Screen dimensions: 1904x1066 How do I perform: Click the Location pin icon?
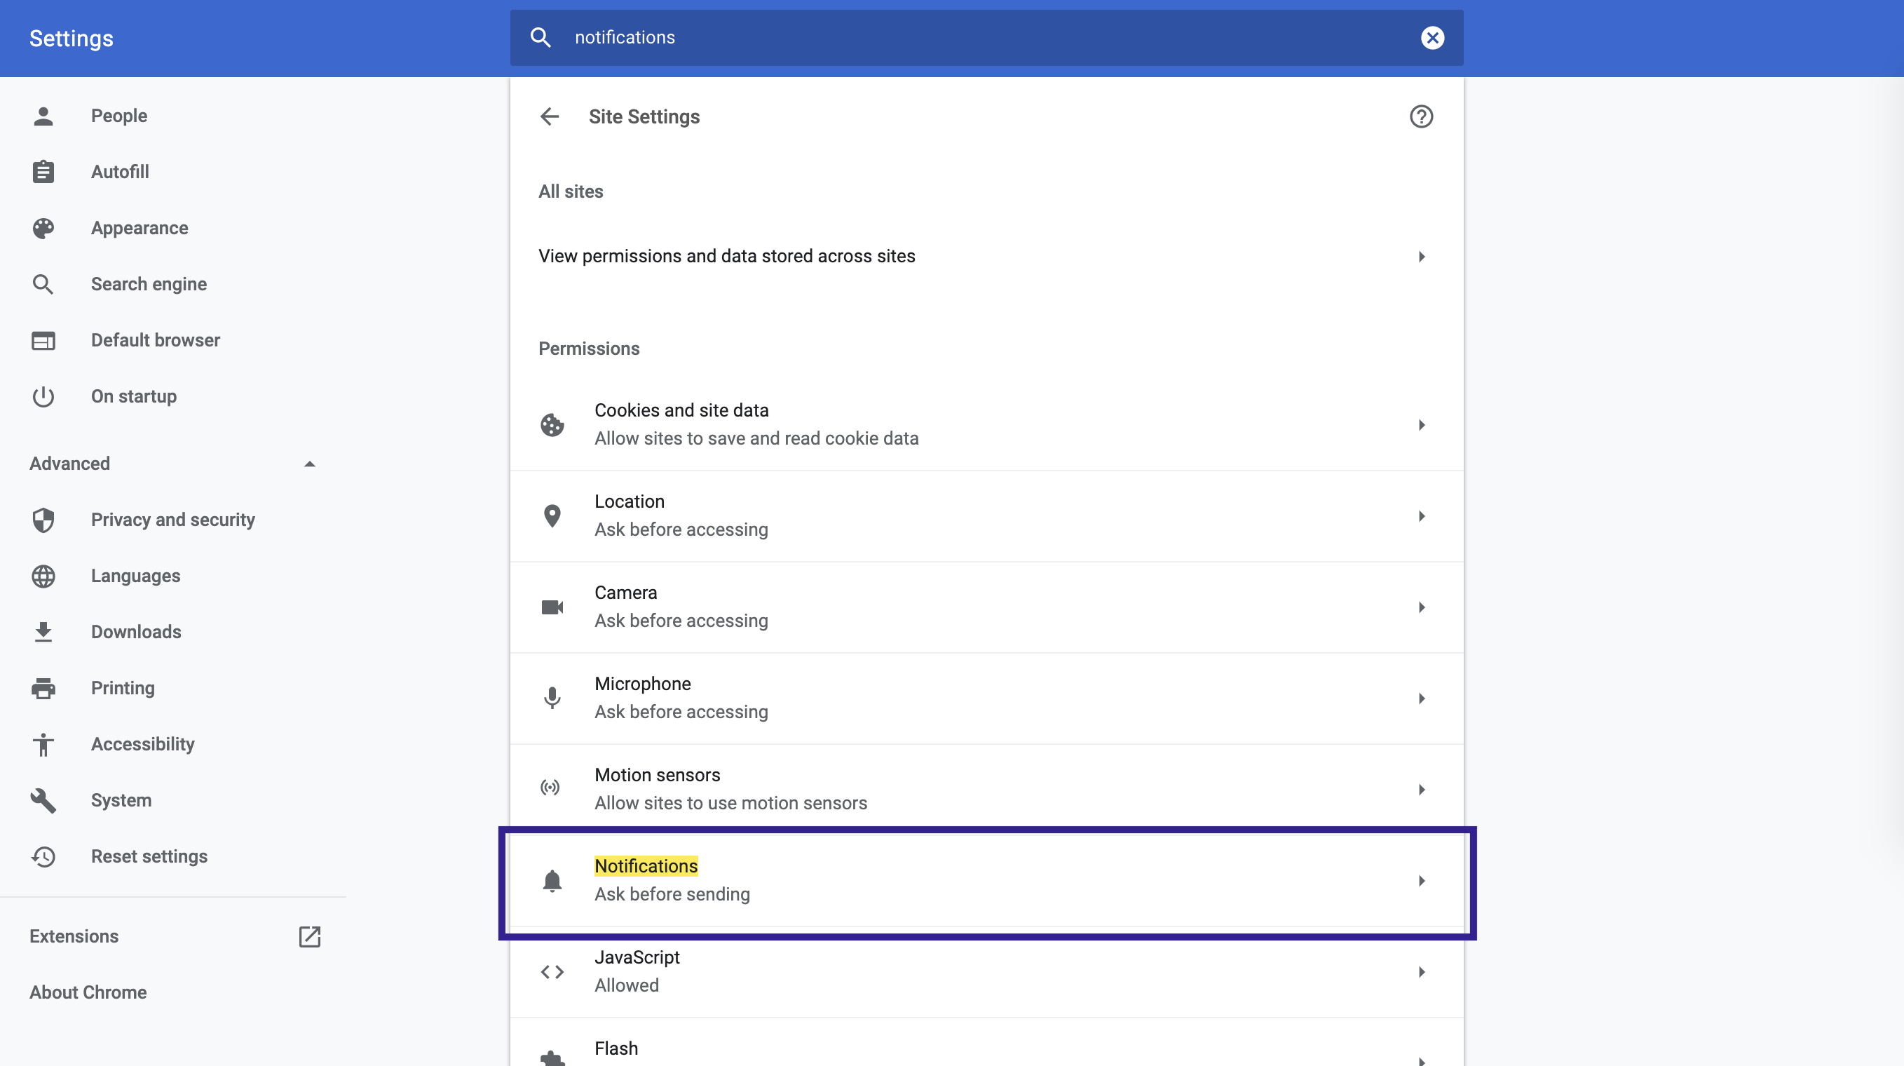point(552,516)
